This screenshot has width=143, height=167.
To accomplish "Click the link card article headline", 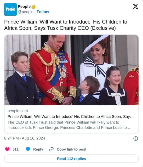I will [x=70, y=117].
